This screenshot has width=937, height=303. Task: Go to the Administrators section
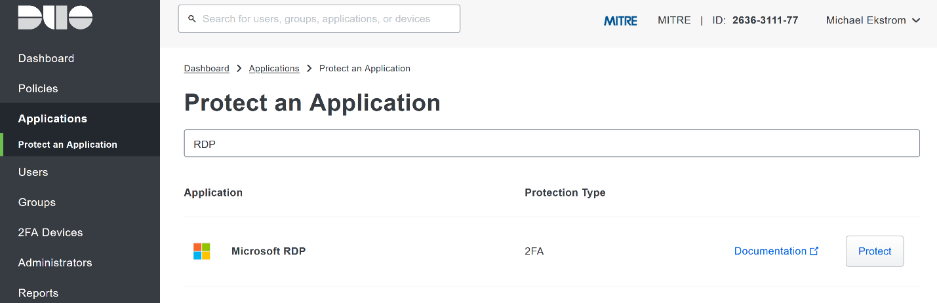tap(55, 262)
